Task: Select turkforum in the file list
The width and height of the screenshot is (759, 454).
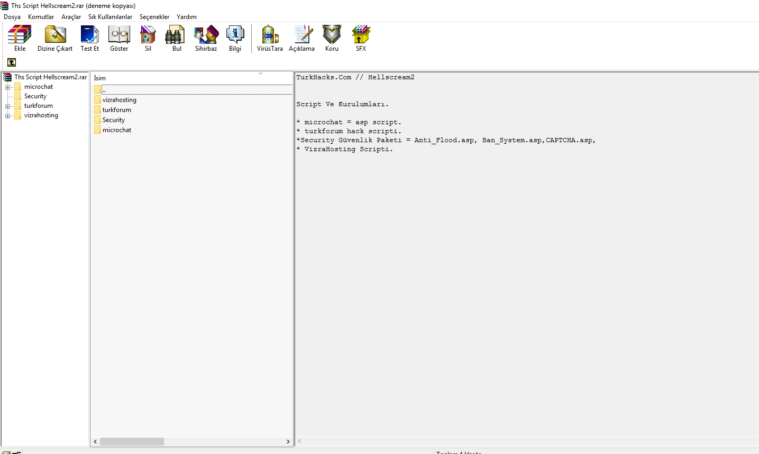Action: [x=117, y=110]
